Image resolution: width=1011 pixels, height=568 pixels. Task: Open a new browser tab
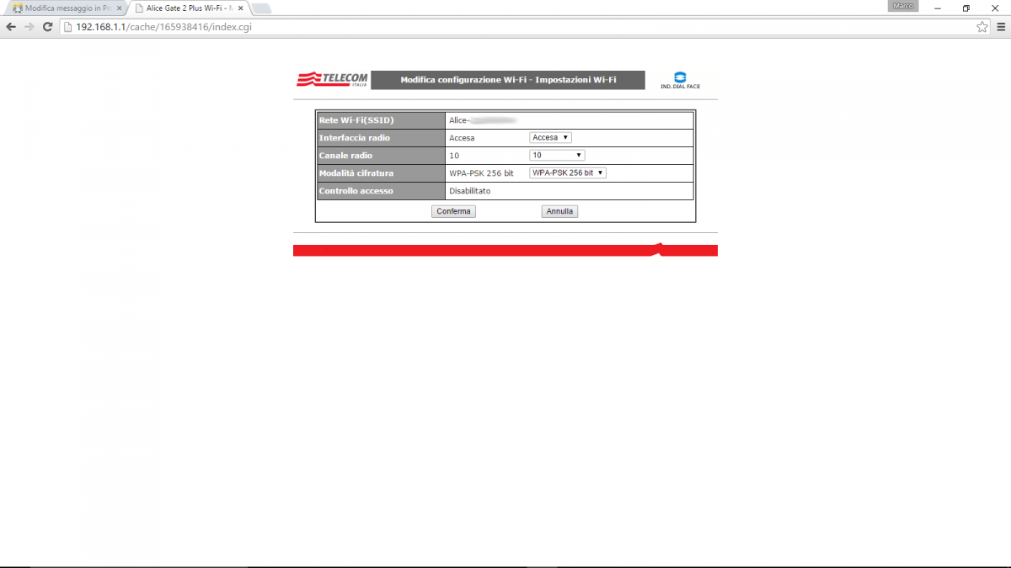[261, 8]
